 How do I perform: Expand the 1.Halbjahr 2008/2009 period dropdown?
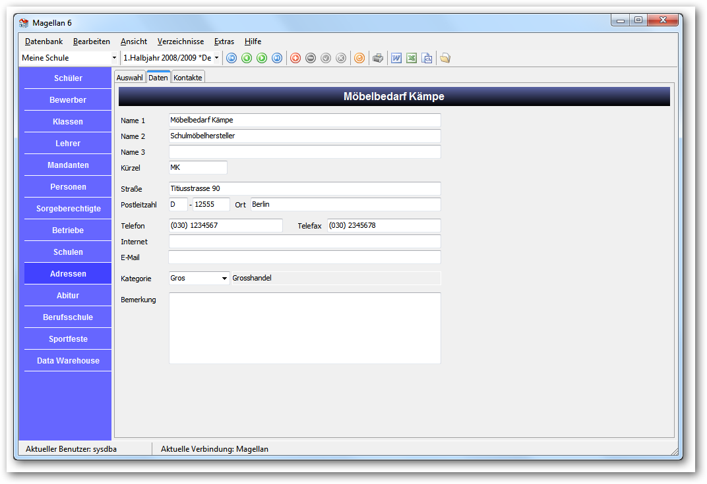tap(216, 58)
